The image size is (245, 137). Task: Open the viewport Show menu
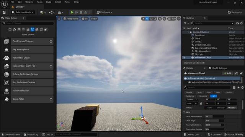click(x=94, y=19)
